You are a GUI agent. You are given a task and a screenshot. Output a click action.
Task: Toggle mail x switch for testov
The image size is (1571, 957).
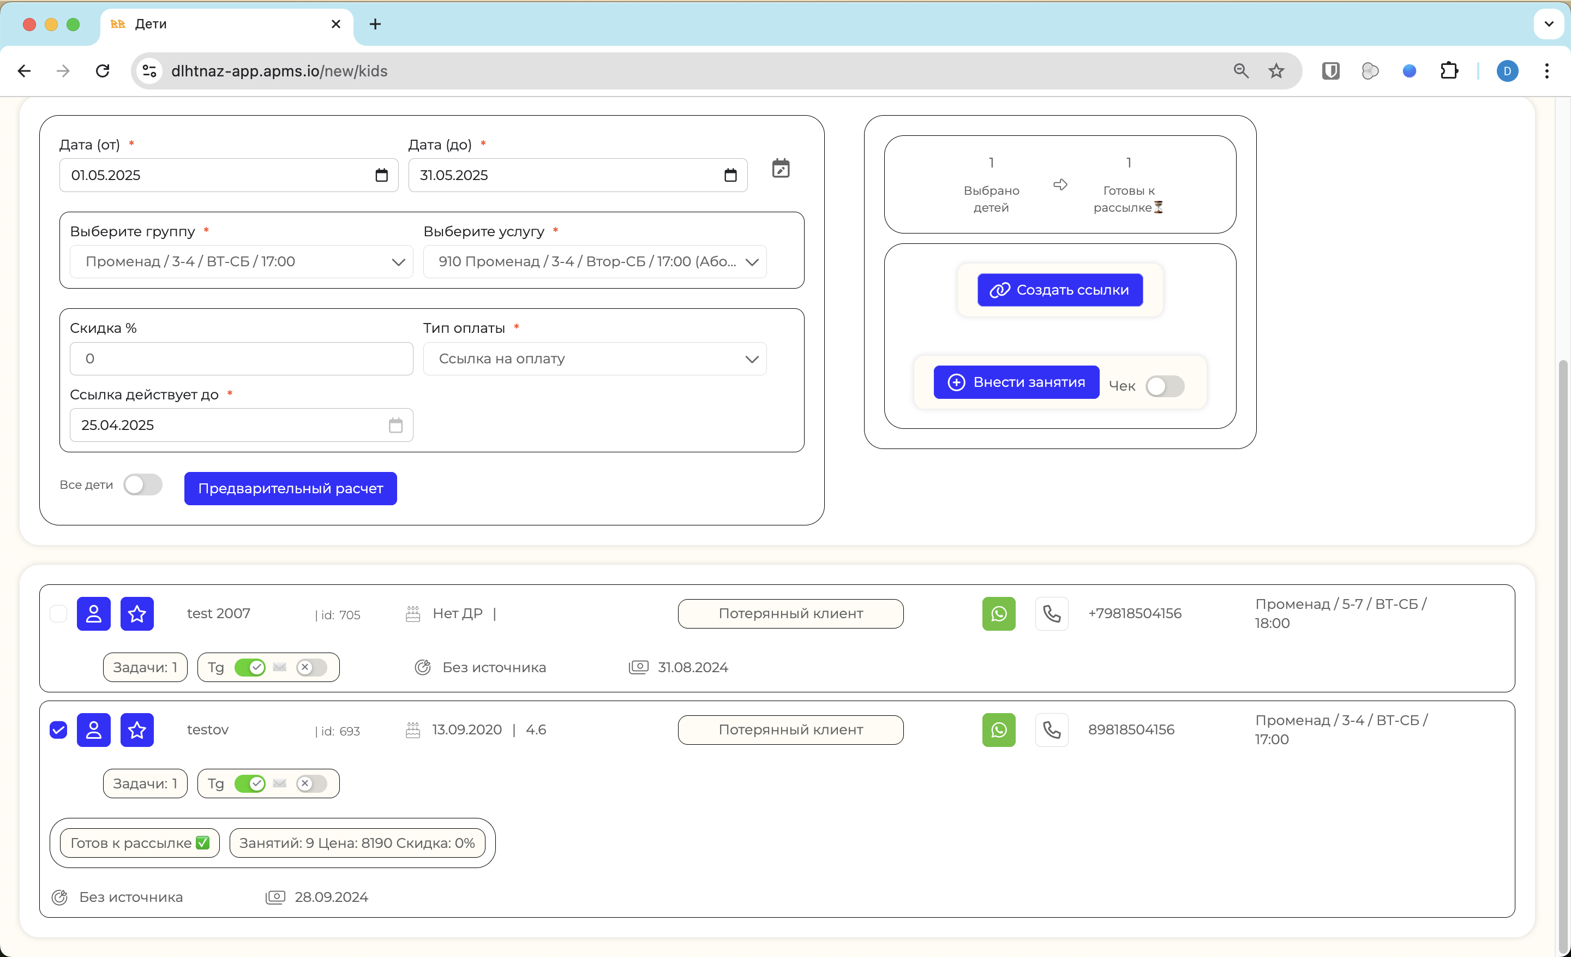pyautogui.click(x=311, y=783)
